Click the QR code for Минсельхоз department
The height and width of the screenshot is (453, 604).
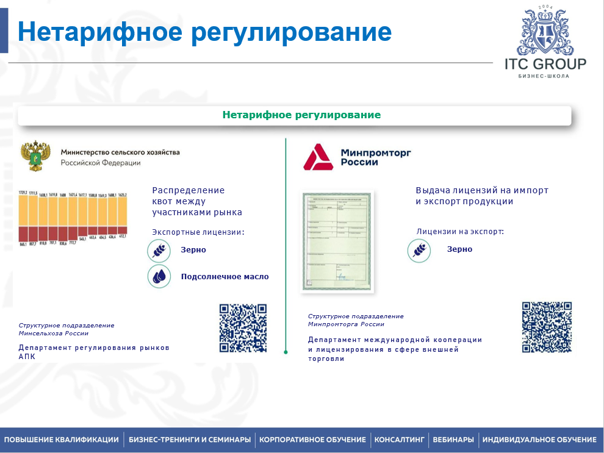(243, 328)
